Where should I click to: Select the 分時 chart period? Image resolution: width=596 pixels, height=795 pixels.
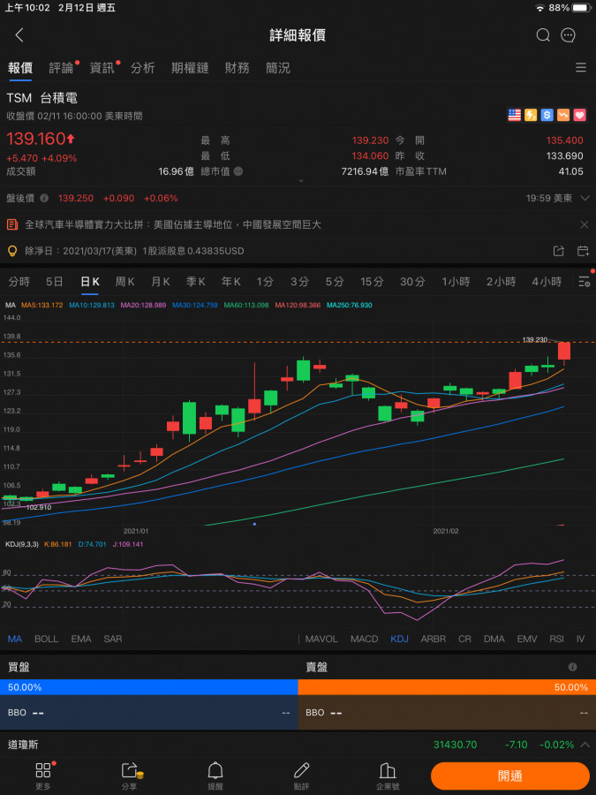coord(19,282)
